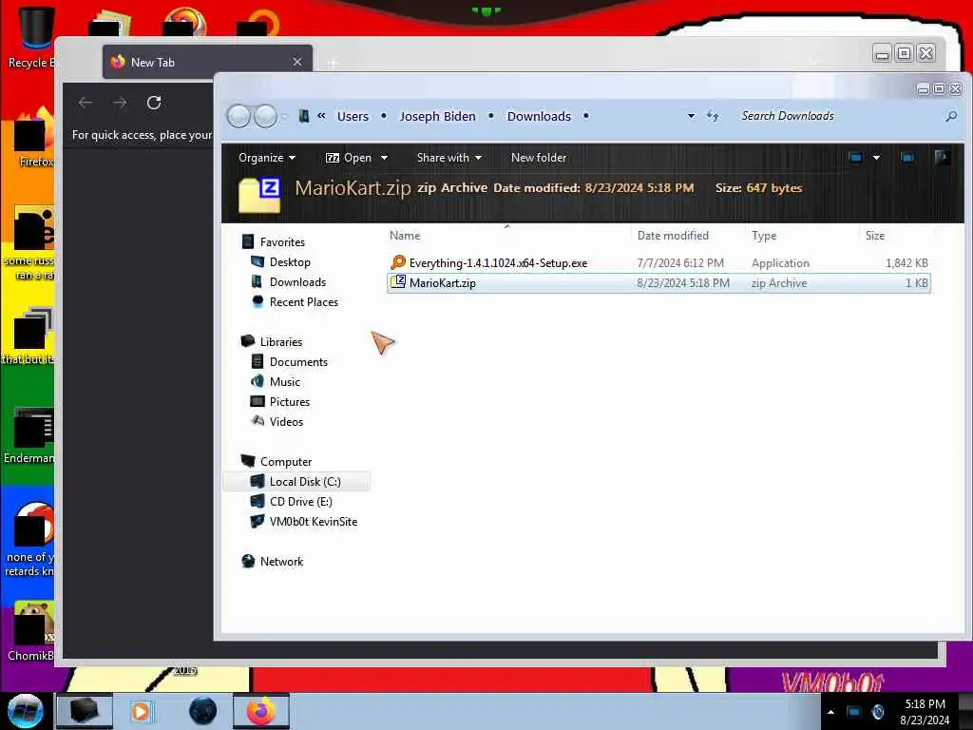Sort by Date modified column header
Image resolution: width=973 pixels, height=730 pixels.
pos(673,236)
